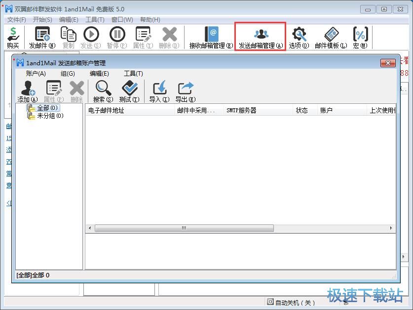Open the 账户(A) menu
Viewport: 413px width, 310px height.
tap(36, 74)
